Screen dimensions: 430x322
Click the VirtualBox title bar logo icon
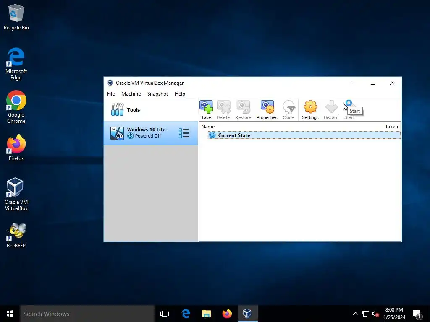pyautogui.click(x=110, y=83)
